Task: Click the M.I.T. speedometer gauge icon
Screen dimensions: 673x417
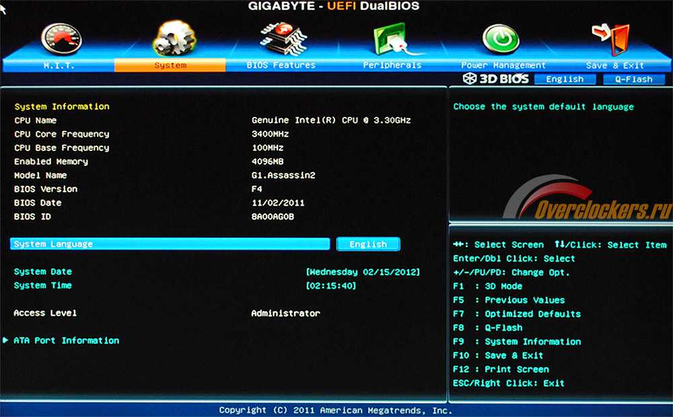Action: [x=61, y=39]
